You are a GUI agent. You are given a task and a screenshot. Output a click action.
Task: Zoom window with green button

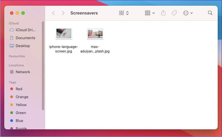(x=23, y=13)
